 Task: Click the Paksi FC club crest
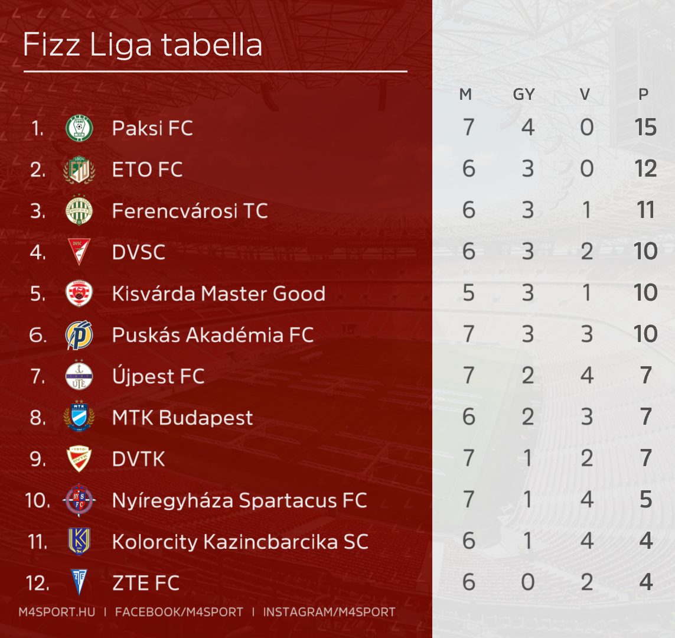pyautogui.click(x=79, y=128)
